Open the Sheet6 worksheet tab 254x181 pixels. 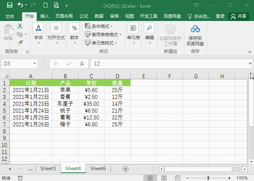[x=98, y=169]
